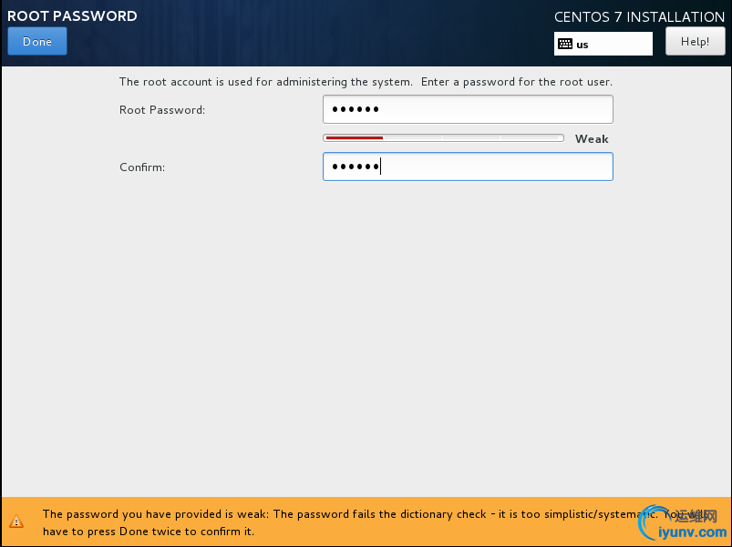The height and width of the screenshot is (547, 732).
Task: Click the keyboard layout icon
Action: [565, 44]
